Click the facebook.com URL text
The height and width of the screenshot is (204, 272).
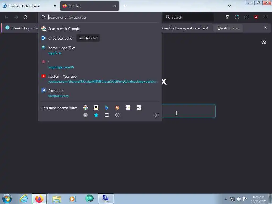coord(58,96)
